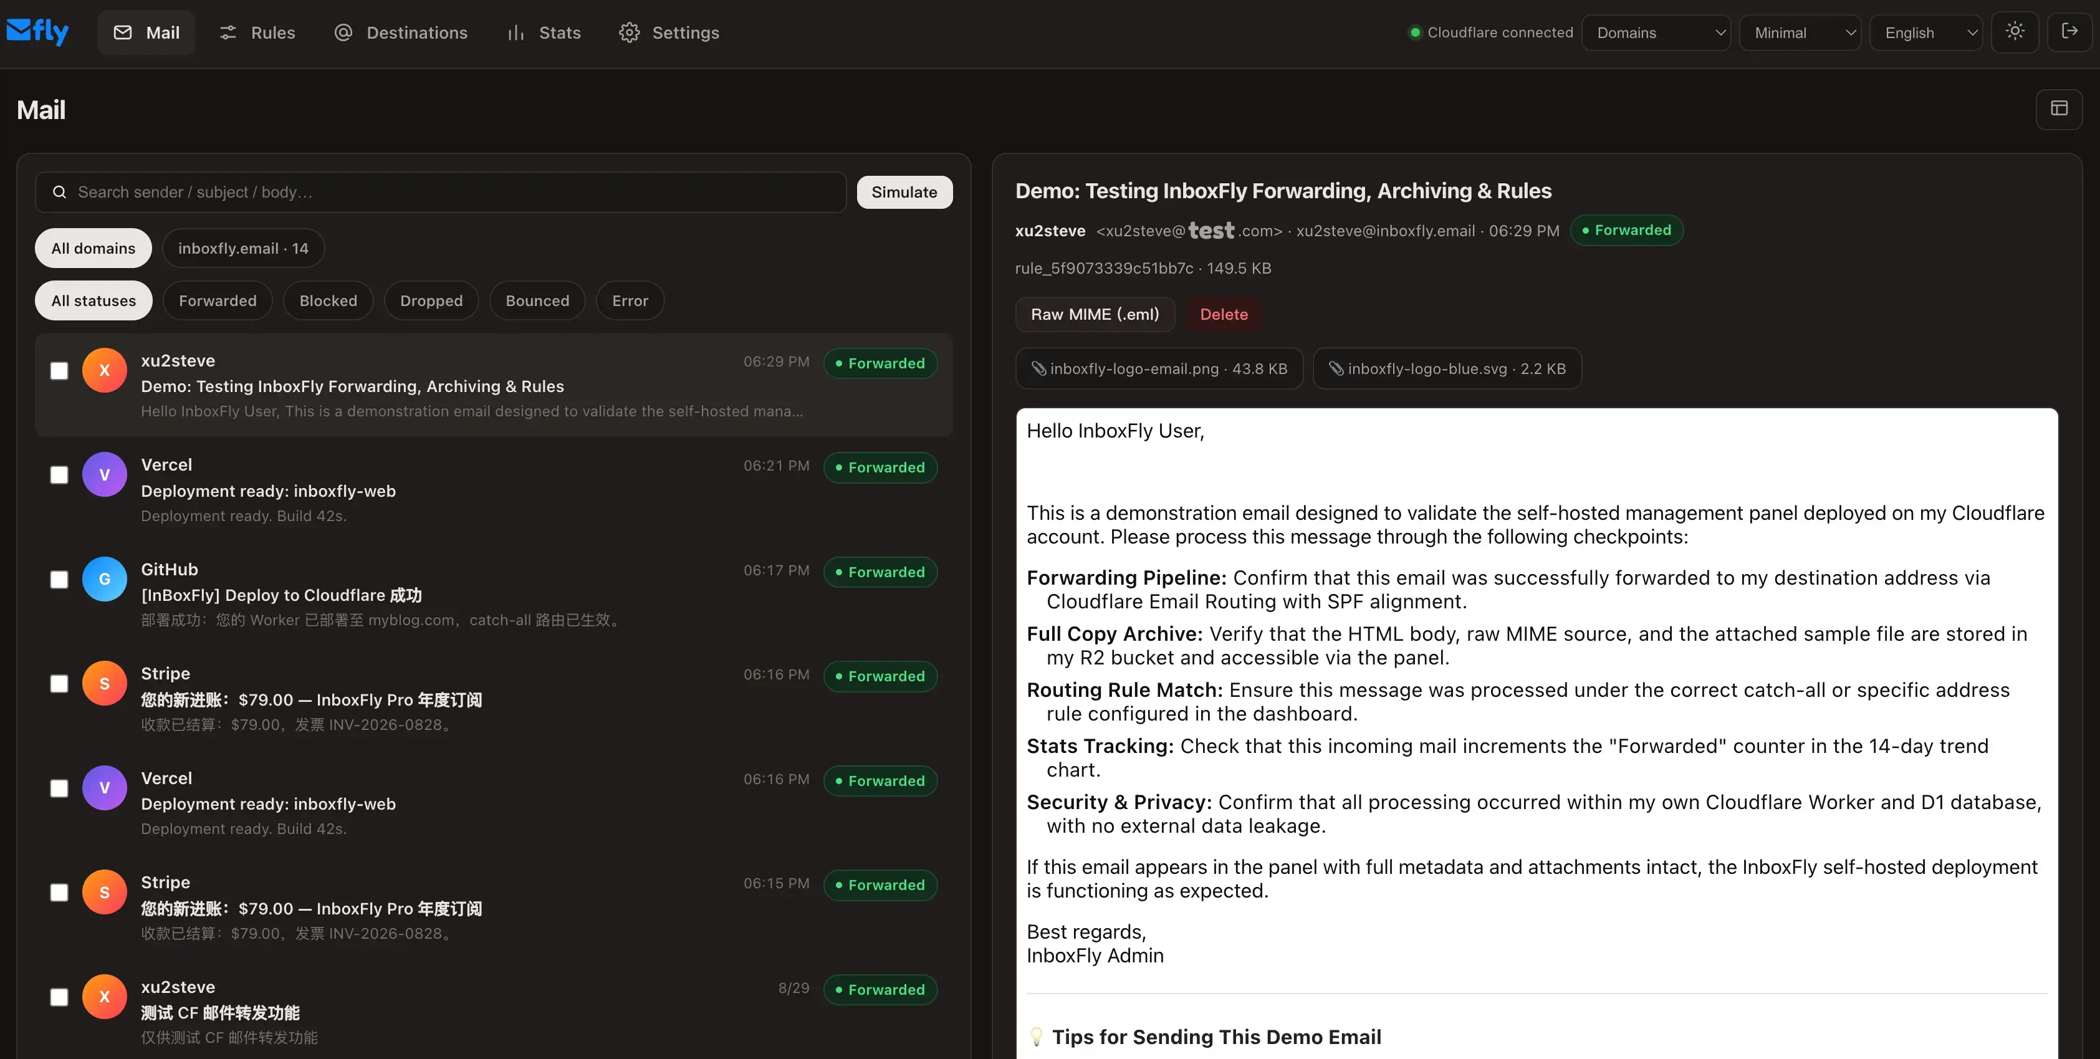Expand the Minimal theme dropdown

coord(1800,32)
